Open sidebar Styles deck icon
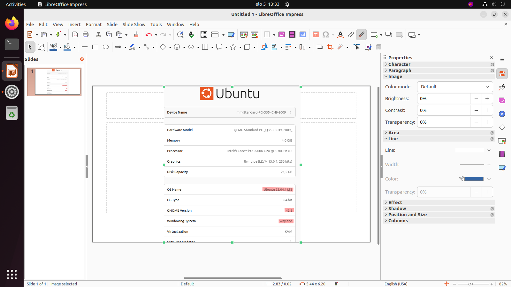This screenshot has width=511, height=287. 502,87
